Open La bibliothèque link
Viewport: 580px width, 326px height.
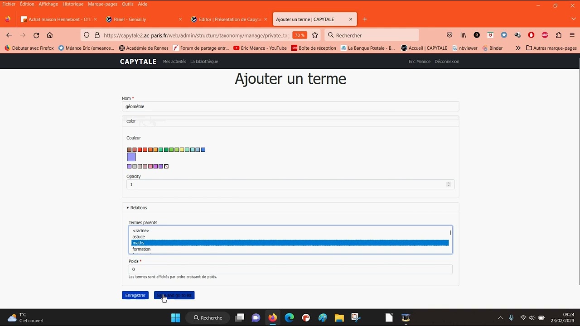pos(204,62)
